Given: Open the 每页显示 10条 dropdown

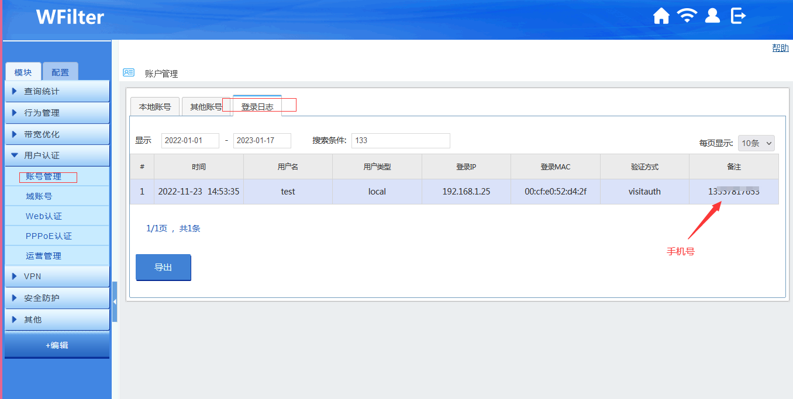Looking at the screenshot, I should click(x=756, y=143).
